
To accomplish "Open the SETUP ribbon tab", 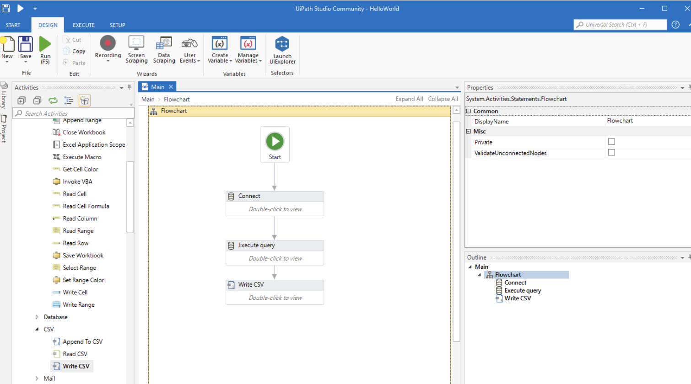I will (x=117, y=25).
